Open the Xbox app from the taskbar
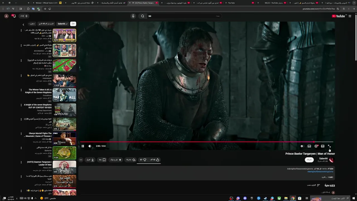The width and height of the screenshot is (357, 201). 279,198
